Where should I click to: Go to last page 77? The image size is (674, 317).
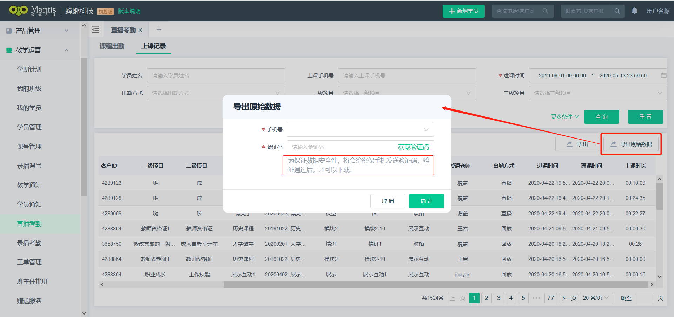[x=550, y=298]
